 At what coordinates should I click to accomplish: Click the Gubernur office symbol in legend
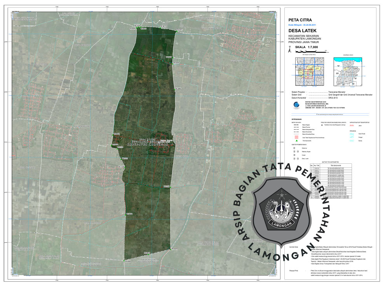pos(294,148)
